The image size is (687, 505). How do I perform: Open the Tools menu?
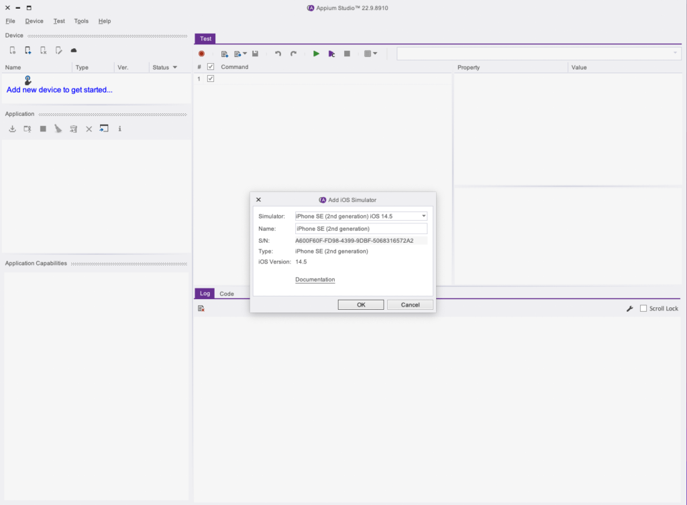81,21
